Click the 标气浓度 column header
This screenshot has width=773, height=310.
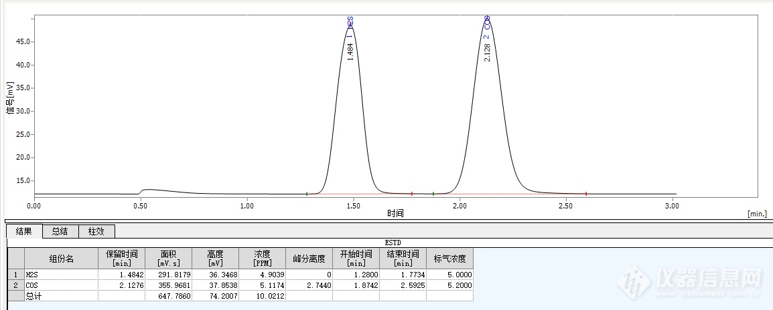point(449,259)
